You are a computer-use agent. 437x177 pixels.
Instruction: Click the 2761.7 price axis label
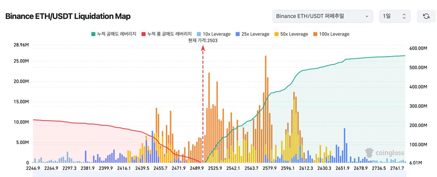point(397,168)
